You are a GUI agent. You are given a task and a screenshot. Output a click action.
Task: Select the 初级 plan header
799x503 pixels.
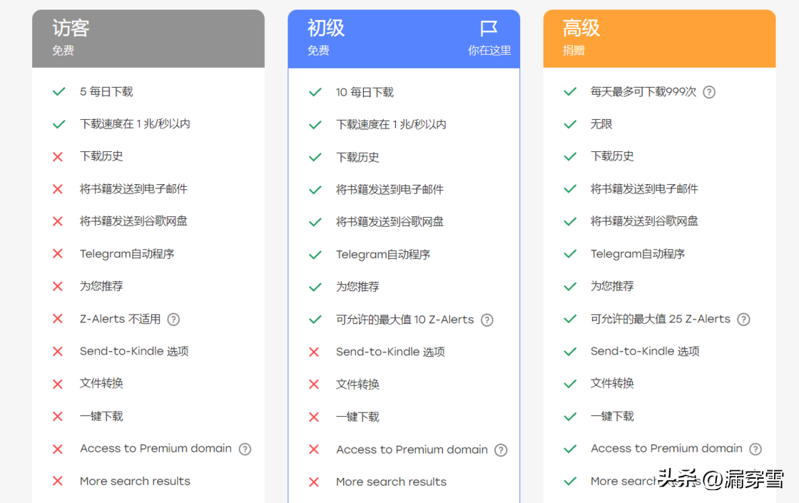[x=404, y=39]
